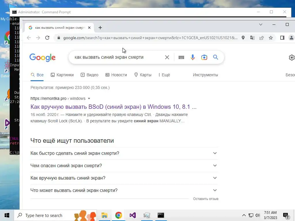Expand "Как быстро сделать синий экран смерти?"
Viewport: 295px width, 221px height.
[124, 153]
